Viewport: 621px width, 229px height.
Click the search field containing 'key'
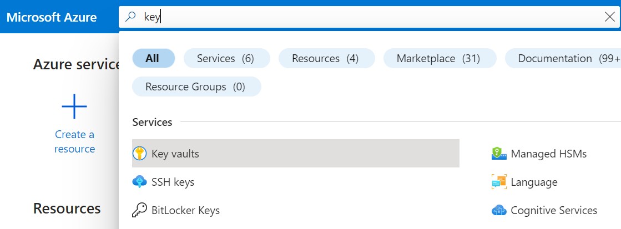tap(370, 17)
